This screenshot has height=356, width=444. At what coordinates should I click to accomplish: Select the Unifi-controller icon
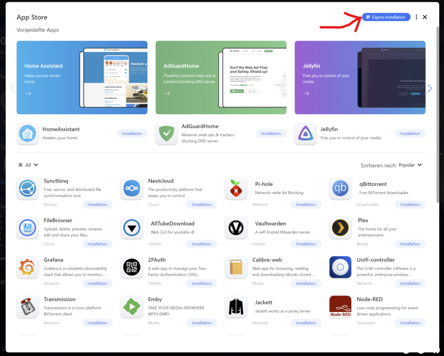pos(340,267)
